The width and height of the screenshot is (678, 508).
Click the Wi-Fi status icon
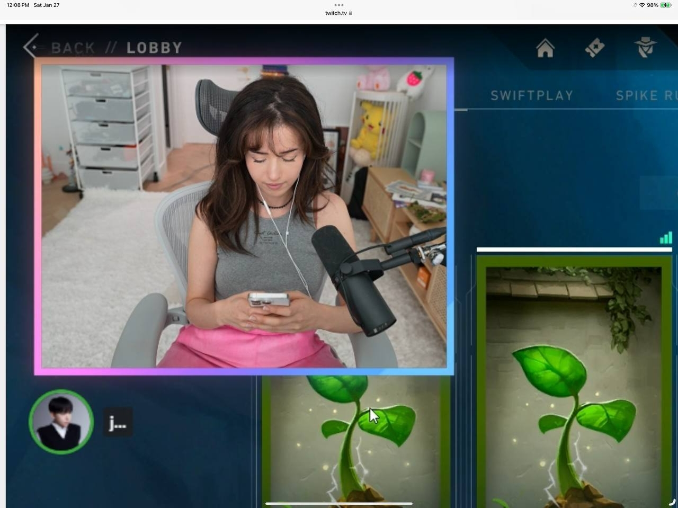click(642, 5)
